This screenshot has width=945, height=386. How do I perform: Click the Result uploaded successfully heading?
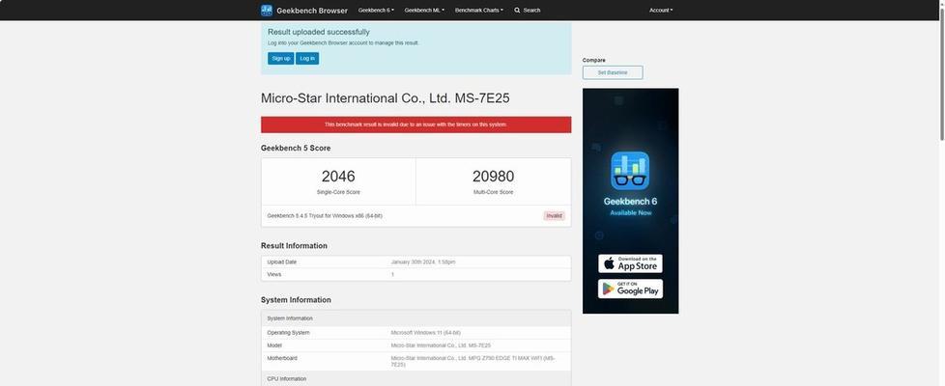pos(319,32)
